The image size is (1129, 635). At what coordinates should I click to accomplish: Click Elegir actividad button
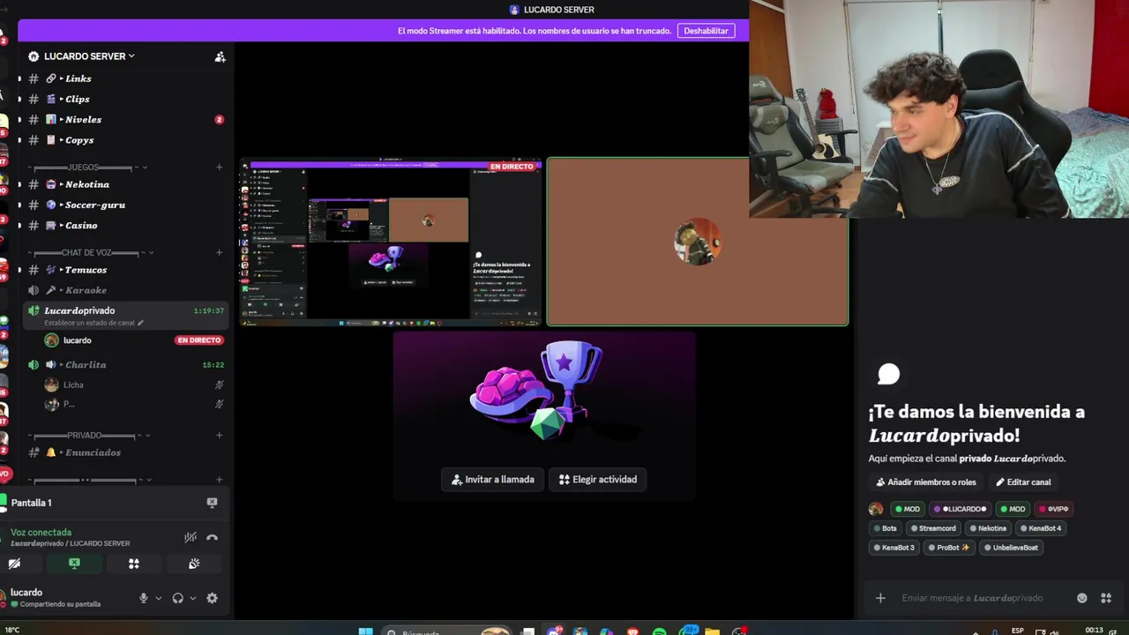point(597,480)
